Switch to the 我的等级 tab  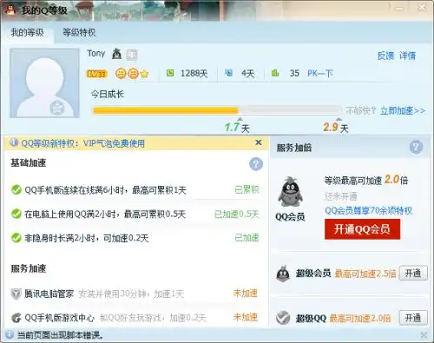[27, 32]
